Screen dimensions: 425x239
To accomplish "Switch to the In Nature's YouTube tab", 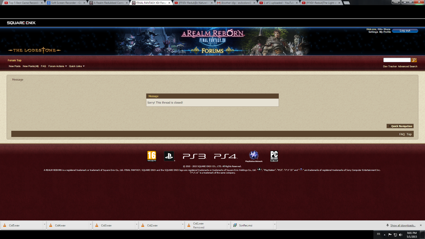I will 193,3.
